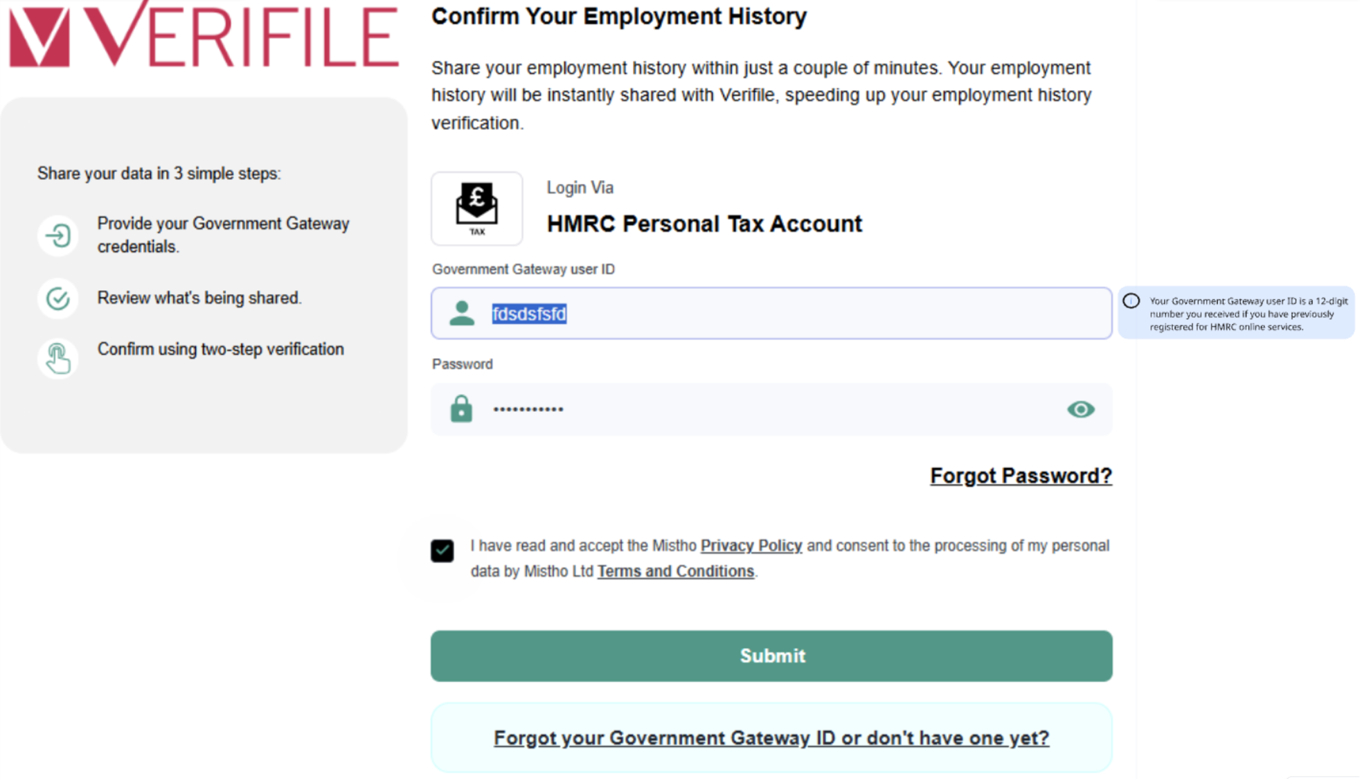The image size is (1360, 779).
Task: Click the user silhouette icon in ID field
Action: [462, 314]
